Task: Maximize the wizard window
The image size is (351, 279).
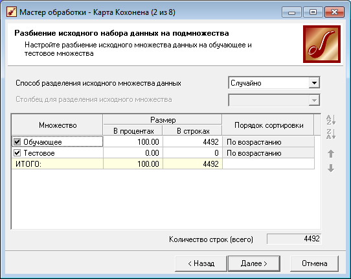Action: tap(313, 12)
